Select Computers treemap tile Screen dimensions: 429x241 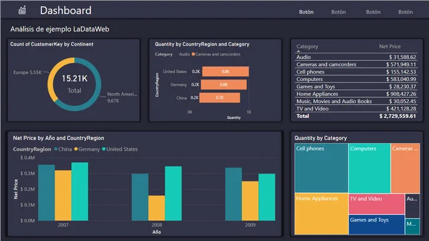(369, 168)
